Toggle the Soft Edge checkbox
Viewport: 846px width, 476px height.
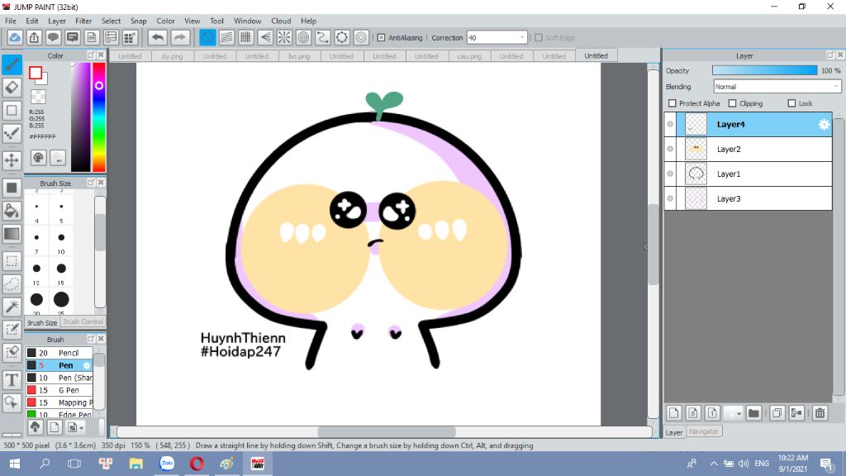coord(539,38)
